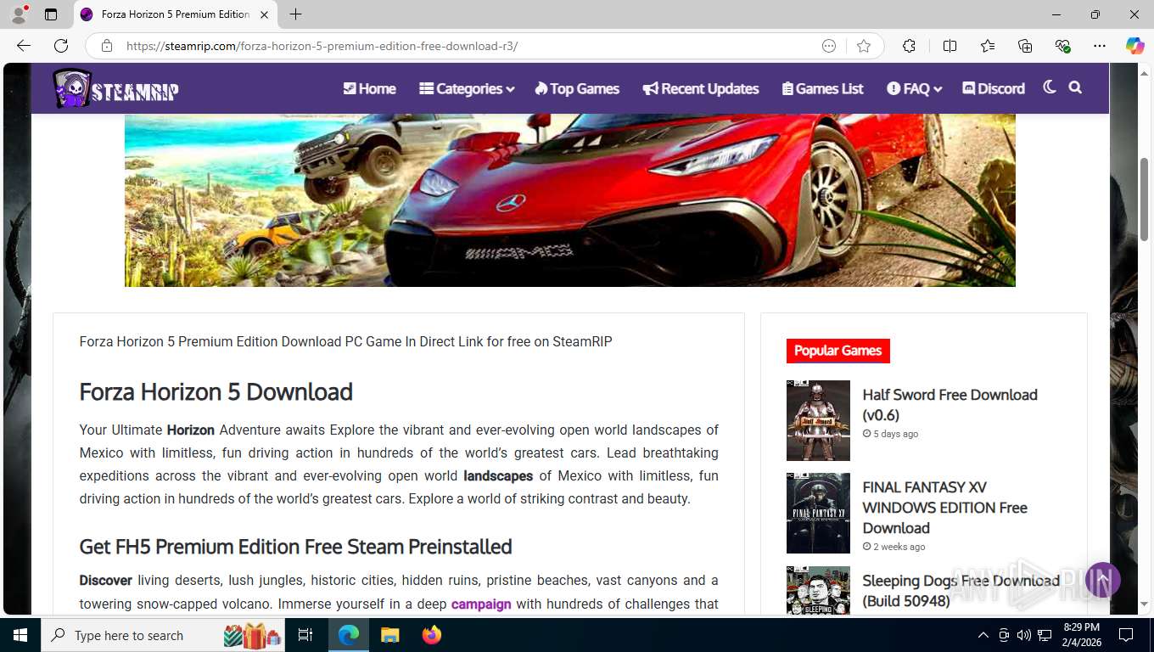Toggle dark mode moon icon

coord(1050,87)
